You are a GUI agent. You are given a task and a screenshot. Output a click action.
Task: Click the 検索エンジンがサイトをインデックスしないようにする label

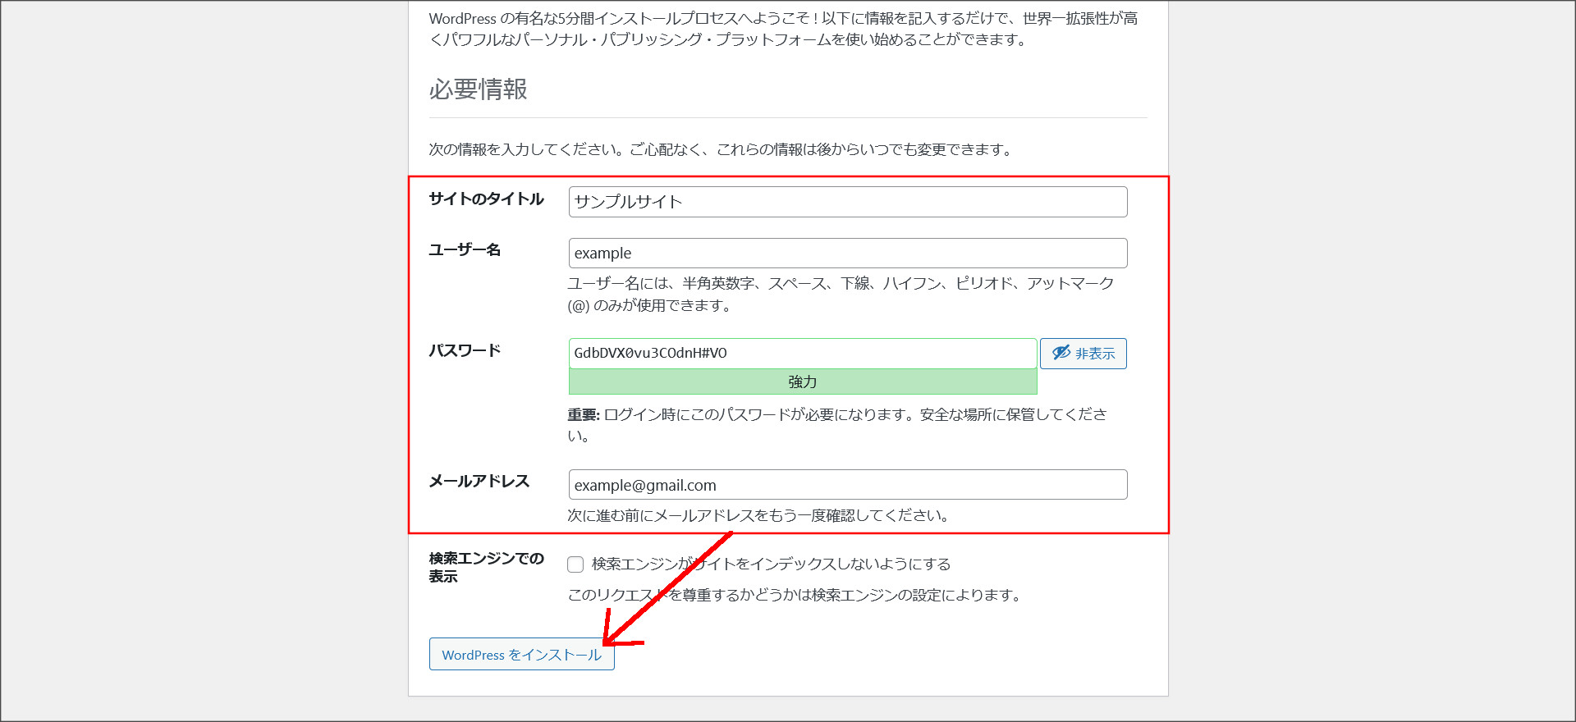(770, 564)
